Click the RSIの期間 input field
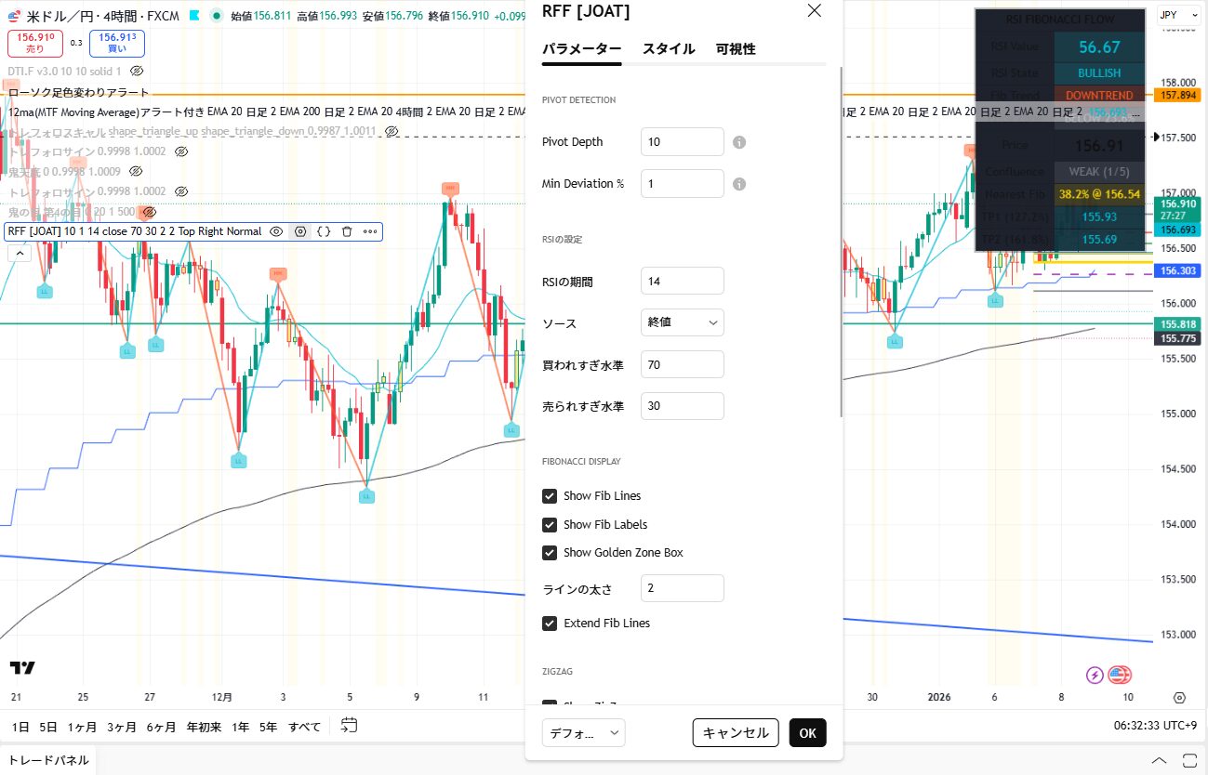Image resolution: width=1208 pixels, height=775 pixels. (x=682, y=281)
